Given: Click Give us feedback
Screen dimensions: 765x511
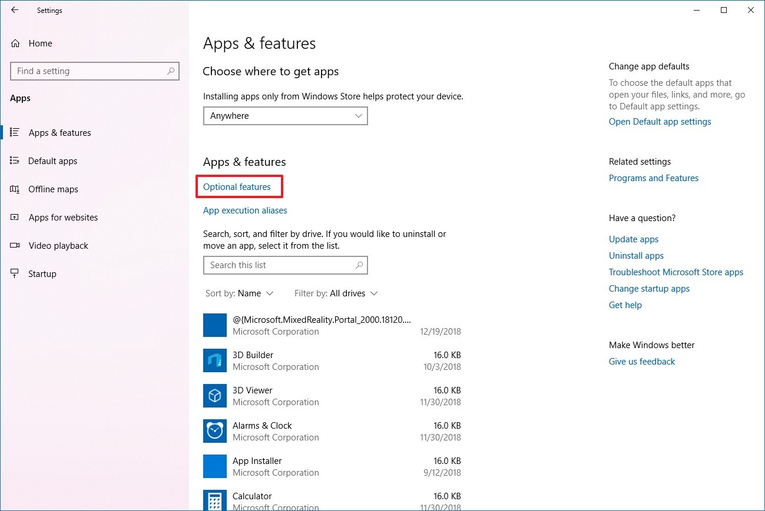Looking at the screenshot, I should click(x=641, y=361).
